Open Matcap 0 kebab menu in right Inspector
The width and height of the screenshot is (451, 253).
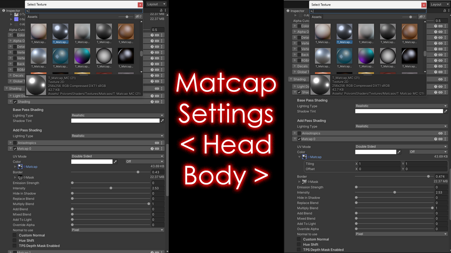pyautogui.click(x=445, y=139)
